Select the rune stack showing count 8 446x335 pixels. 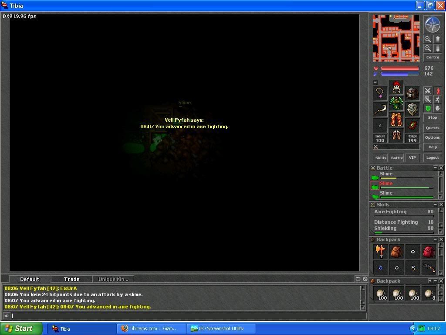pos(429,294)
